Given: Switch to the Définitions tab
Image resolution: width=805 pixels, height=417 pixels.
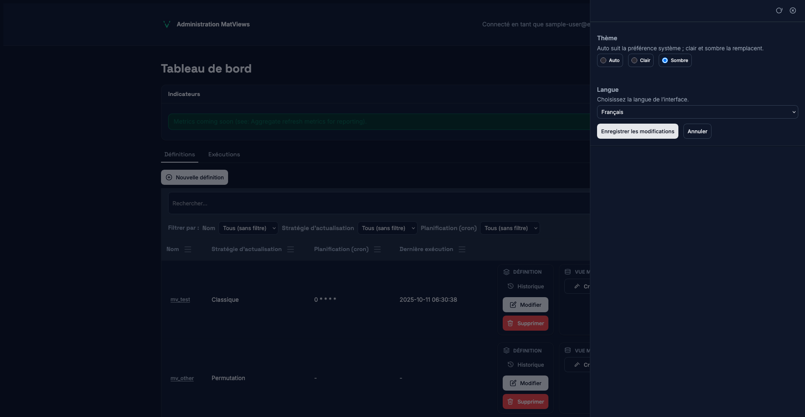Looking at the screenshot, I should (x=179, y=154).
